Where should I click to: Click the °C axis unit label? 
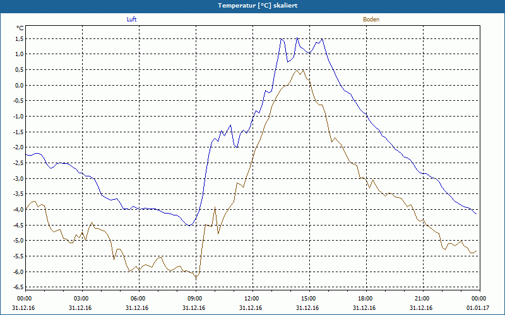[x=20, y=28]
